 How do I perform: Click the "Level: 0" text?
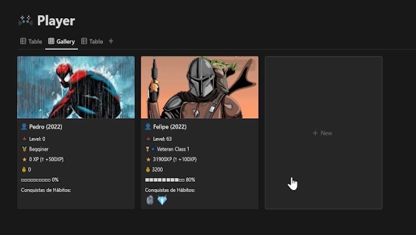37,139
